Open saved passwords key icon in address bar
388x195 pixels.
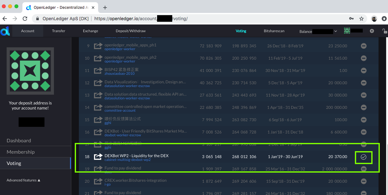tap(351, 19)
